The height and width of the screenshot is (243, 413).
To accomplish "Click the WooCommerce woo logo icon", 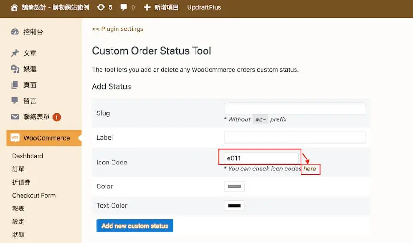I will click(15, 137).
